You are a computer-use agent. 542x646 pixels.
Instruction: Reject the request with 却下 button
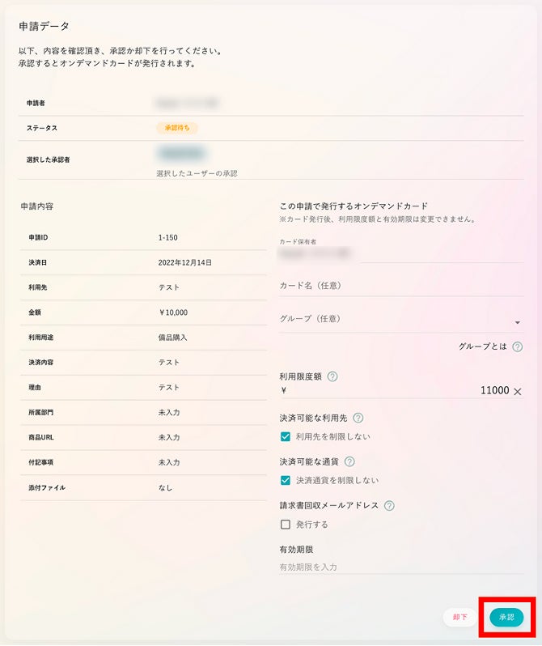tap(460, 617)
